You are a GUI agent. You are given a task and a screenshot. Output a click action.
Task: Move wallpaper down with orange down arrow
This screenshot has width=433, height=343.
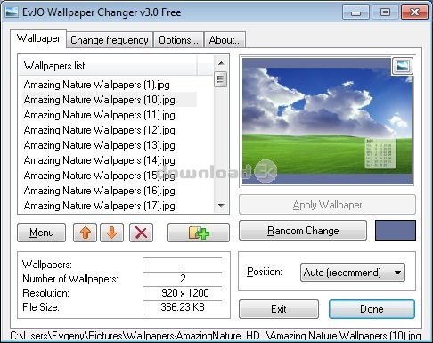click(111, 233)
